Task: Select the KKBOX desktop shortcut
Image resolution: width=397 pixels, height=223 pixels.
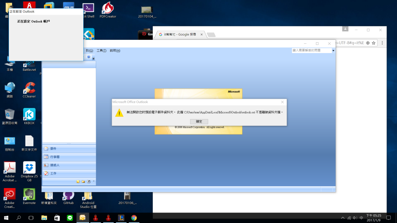Action: coord(29,117)
